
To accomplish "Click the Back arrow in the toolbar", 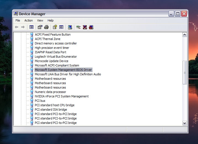I will click(17, 27).
